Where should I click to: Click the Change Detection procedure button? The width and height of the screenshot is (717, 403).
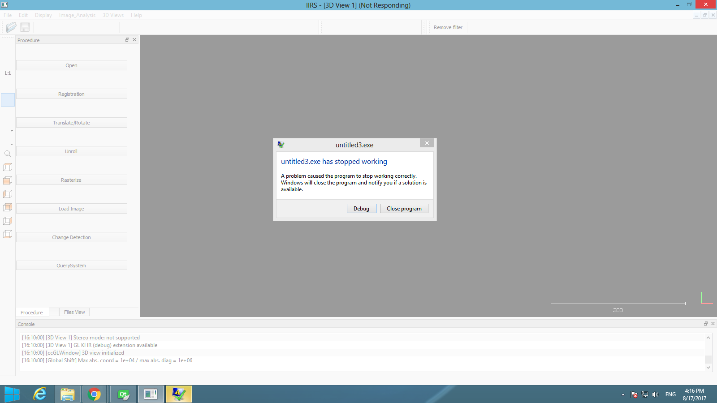(71, 237)
